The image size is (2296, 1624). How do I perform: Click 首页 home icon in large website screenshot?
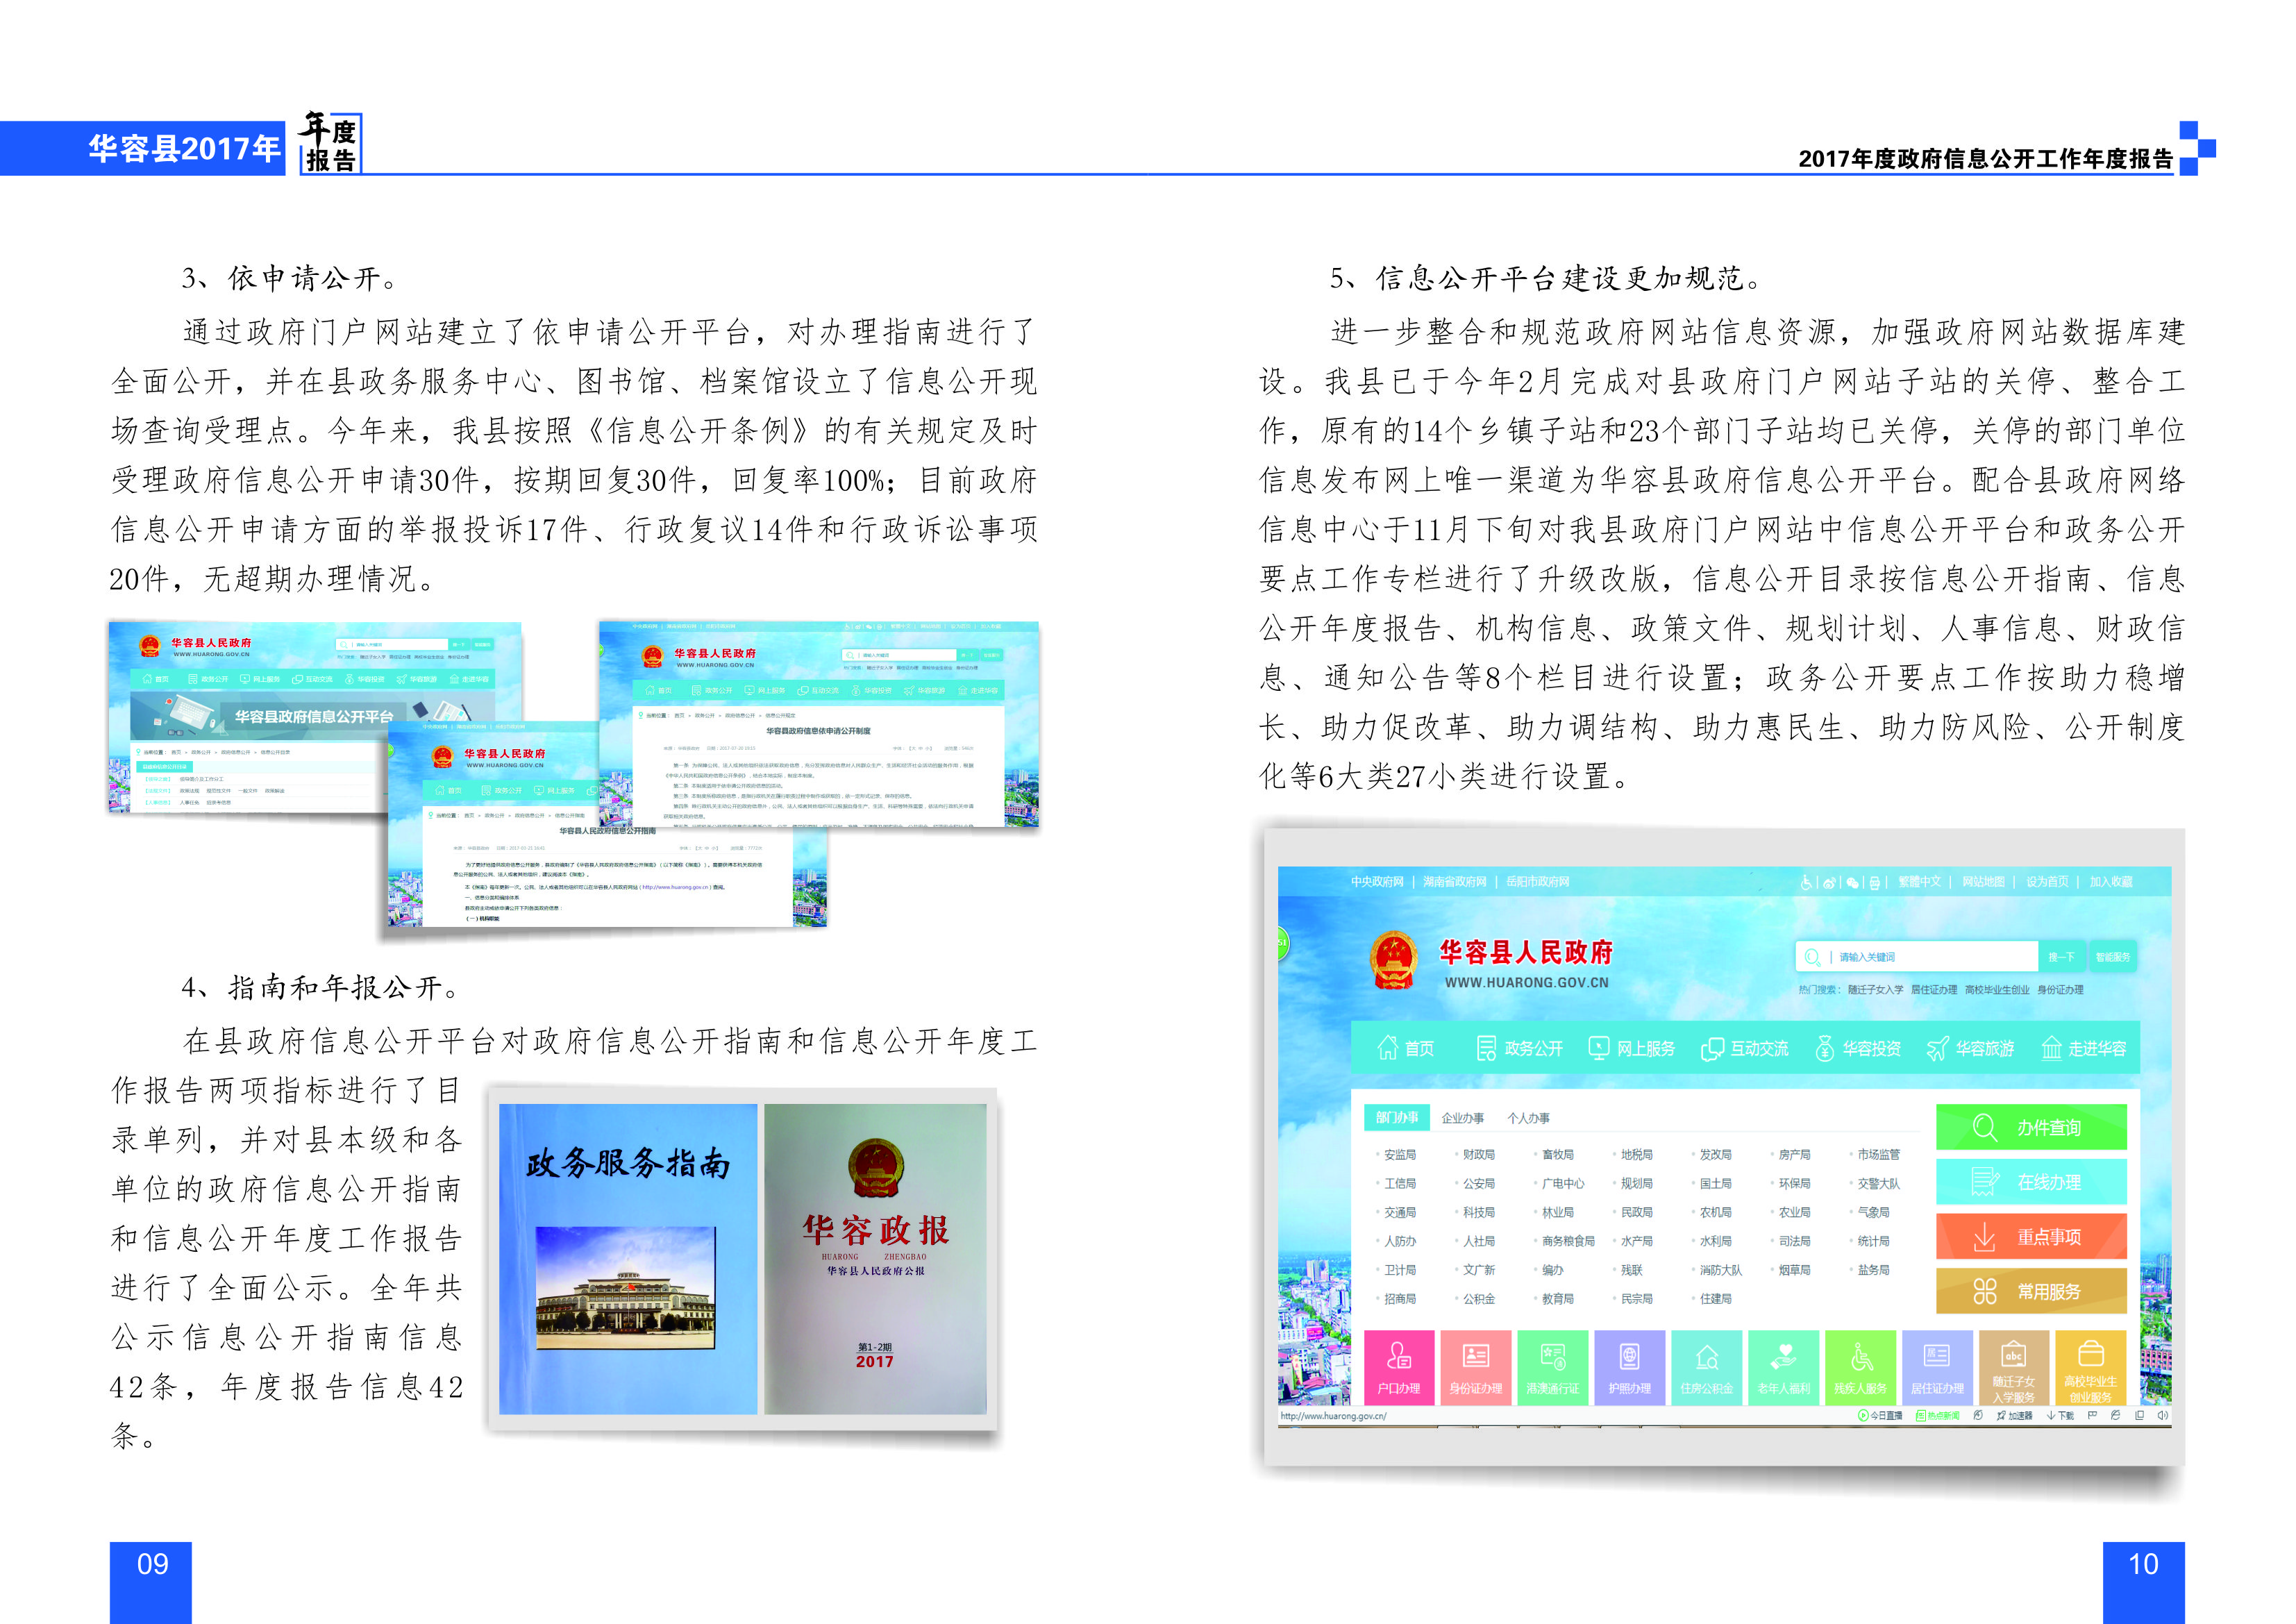click(1387, 1048)
